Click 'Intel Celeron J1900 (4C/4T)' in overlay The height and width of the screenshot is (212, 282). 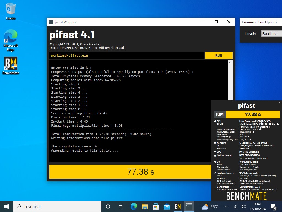(x=255, y=121)
